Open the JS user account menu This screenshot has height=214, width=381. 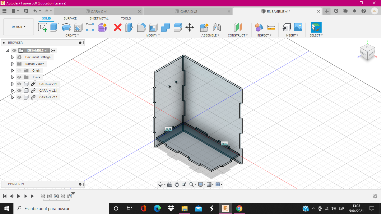pos(375,11)
